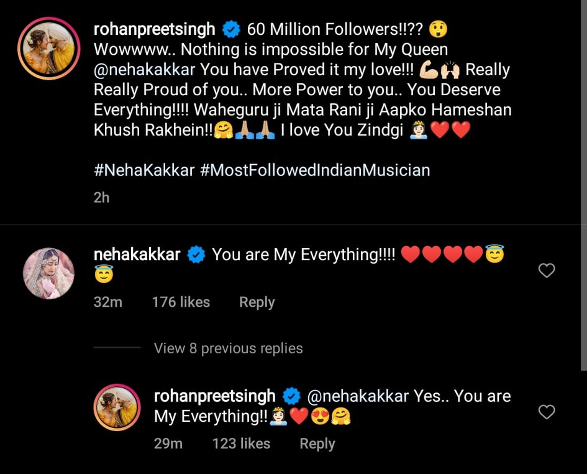Open the username rohanpreetsingh above the caption

tap(154, 29)
